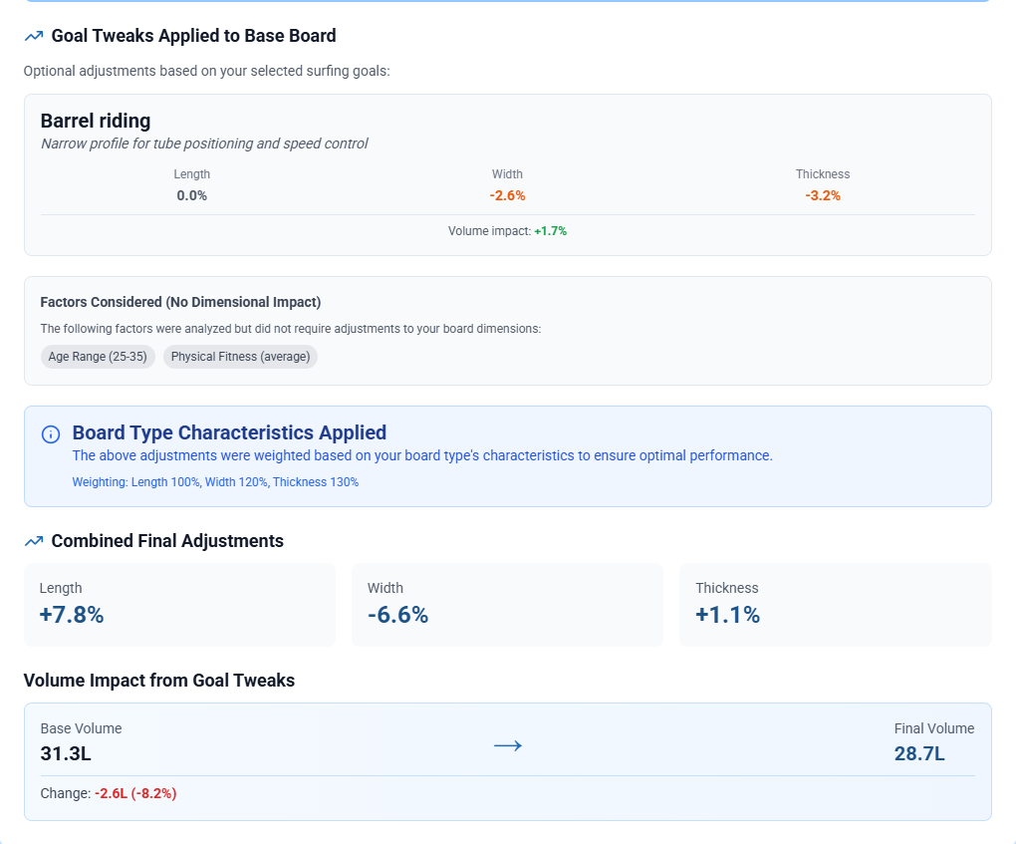The height and width of the screenshot is (844, 1016).
Task: Click the Barrel riding Width -2.6% value
Action: click(507, 195)
